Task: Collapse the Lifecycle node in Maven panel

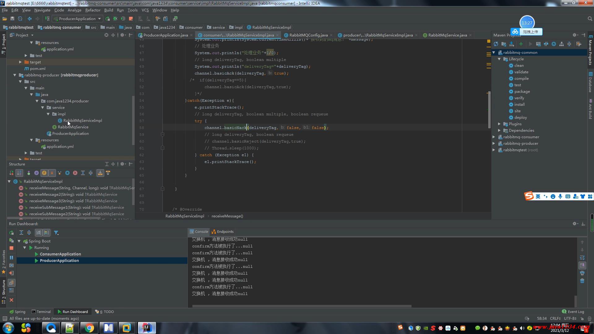Action: click(499, 59)
